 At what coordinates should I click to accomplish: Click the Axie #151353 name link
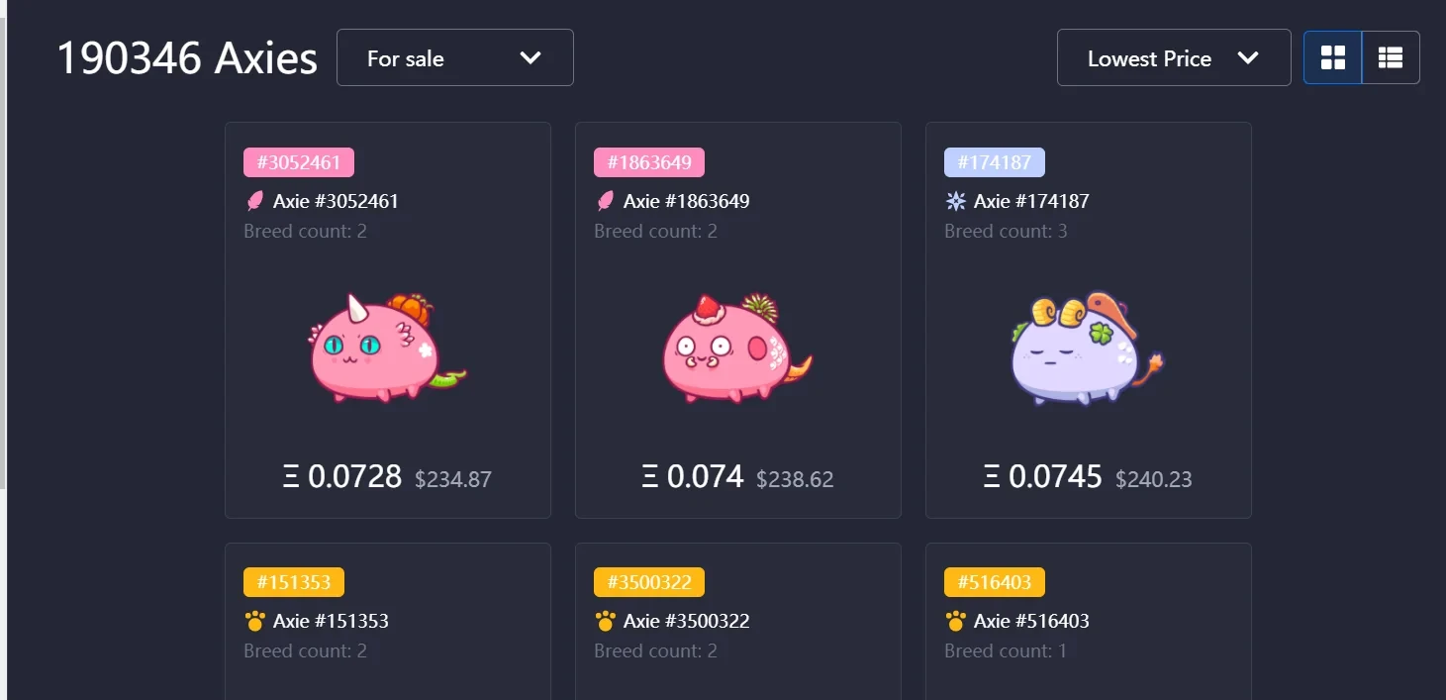[x=331, y=622]
